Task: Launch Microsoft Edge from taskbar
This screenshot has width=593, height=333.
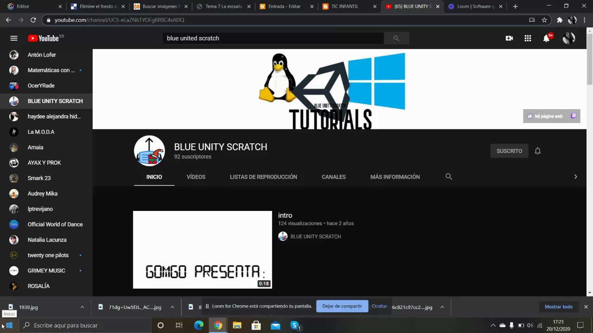Action: [x=199, y=326]
